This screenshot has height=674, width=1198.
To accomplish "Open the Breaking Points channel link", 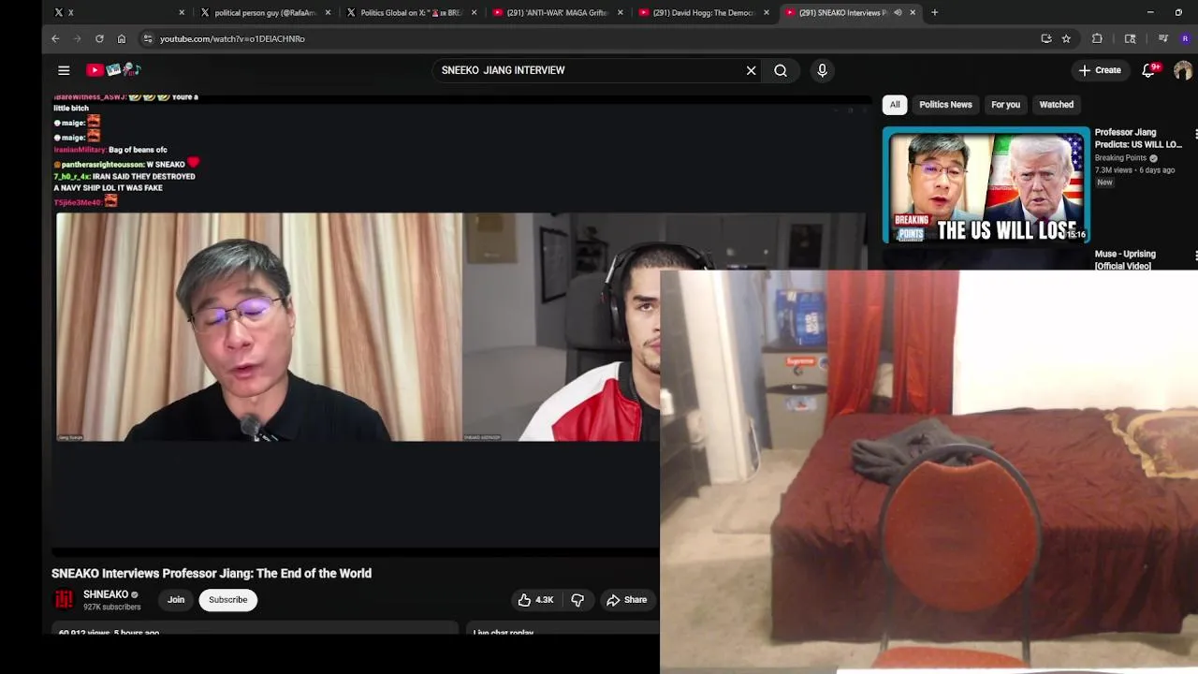I will (1120, 158).
